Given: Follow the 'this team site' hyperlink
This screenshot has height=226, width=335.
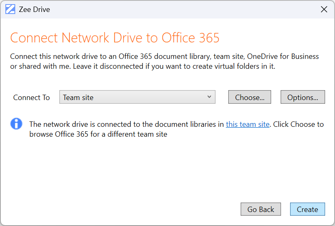Looking at the screenshot, I should click(x=248, y=124).
